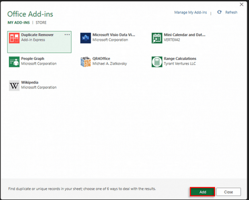This screenshot has width=249, height=200.
Task: Click the Office Add-ins heading
Action: 30,14
